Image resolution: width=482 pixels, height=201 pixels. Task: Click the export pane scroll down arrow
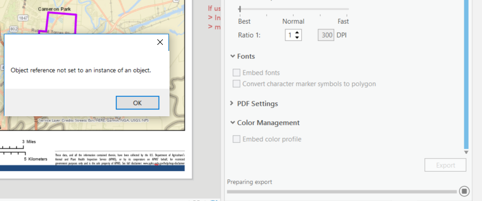(x=466, y=152)
